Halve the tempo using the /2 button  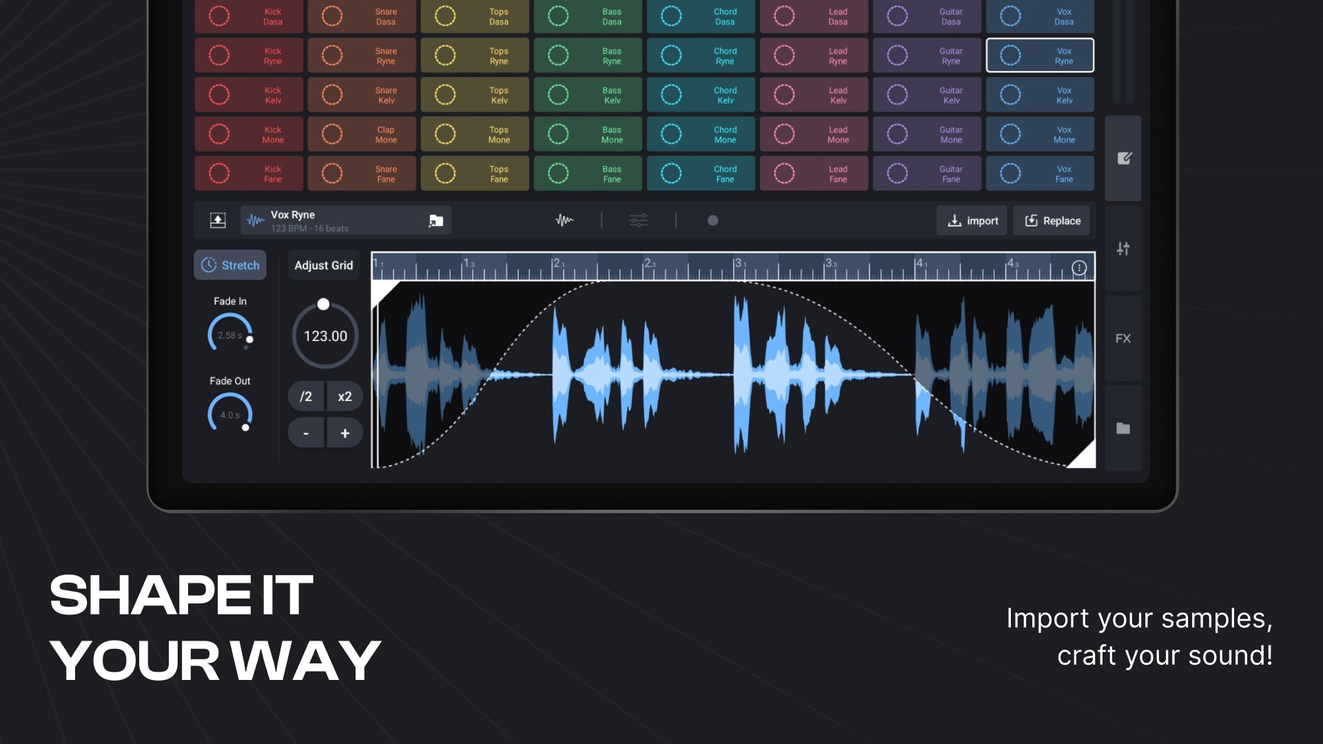(x=305, y=396)
